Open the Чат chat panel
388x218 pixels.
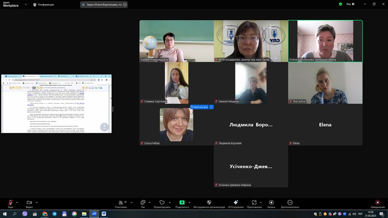tap(143, 202)
